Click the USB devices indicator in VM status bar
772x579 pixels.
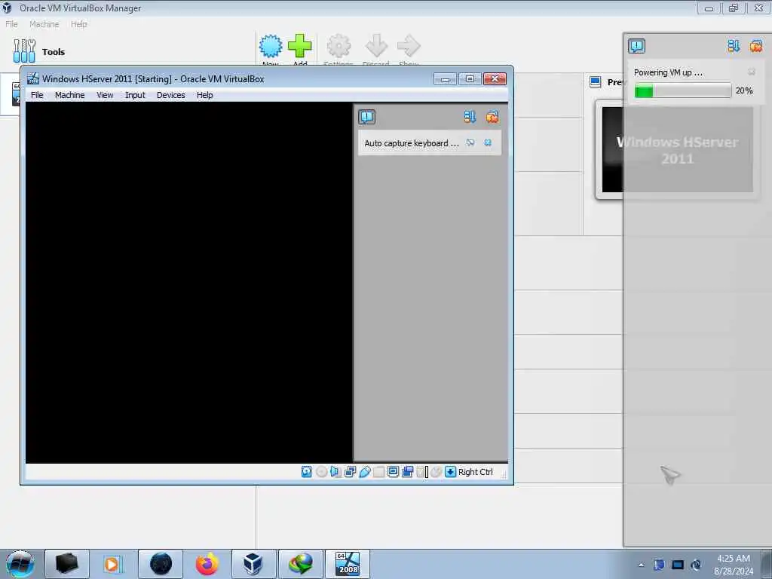coord(364,472)
